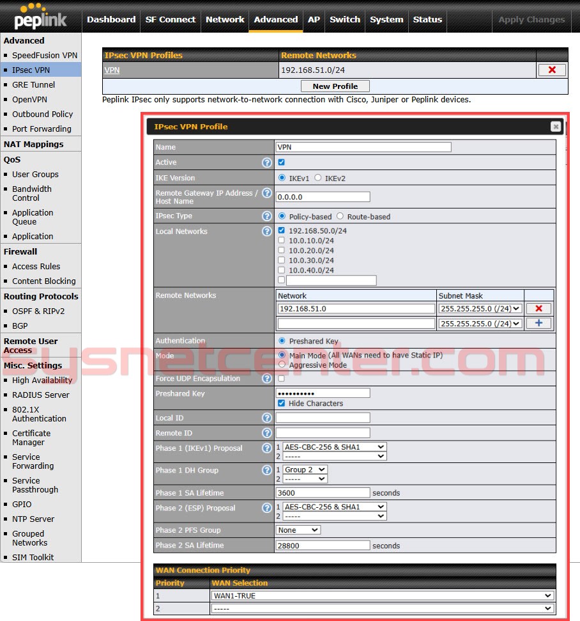The width and height of the screenshot is (580, 621).
Task: Click the profile Name input field
Action: tap(363, 147)
